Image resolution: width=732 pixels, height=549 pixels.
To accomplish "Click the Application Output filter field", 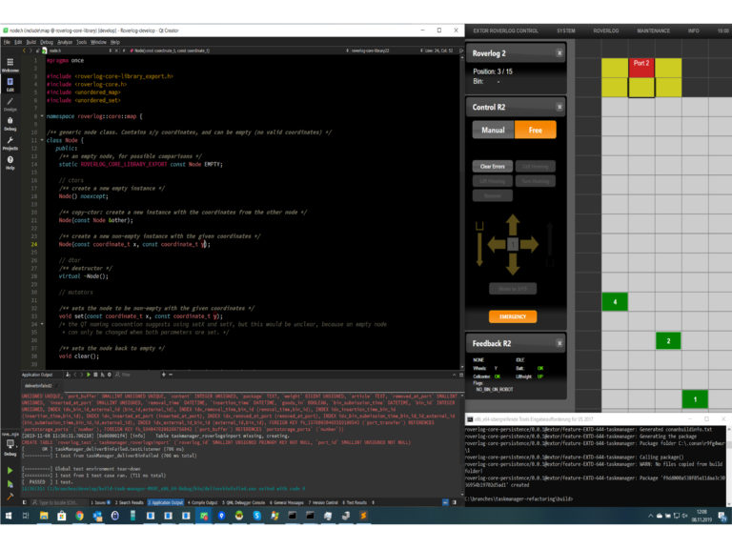I will 135,375.
